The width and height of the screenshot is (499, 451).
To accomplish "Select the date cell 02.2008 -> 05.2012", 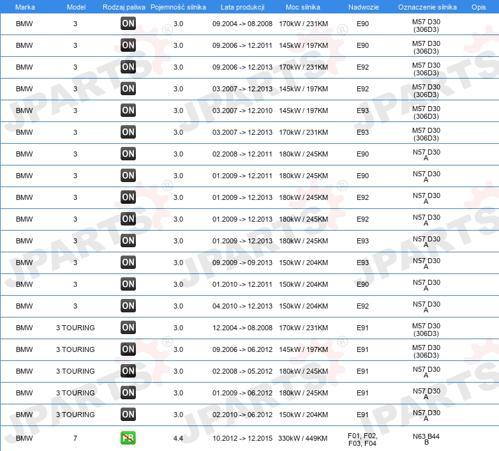I will [x=242, y=371].
